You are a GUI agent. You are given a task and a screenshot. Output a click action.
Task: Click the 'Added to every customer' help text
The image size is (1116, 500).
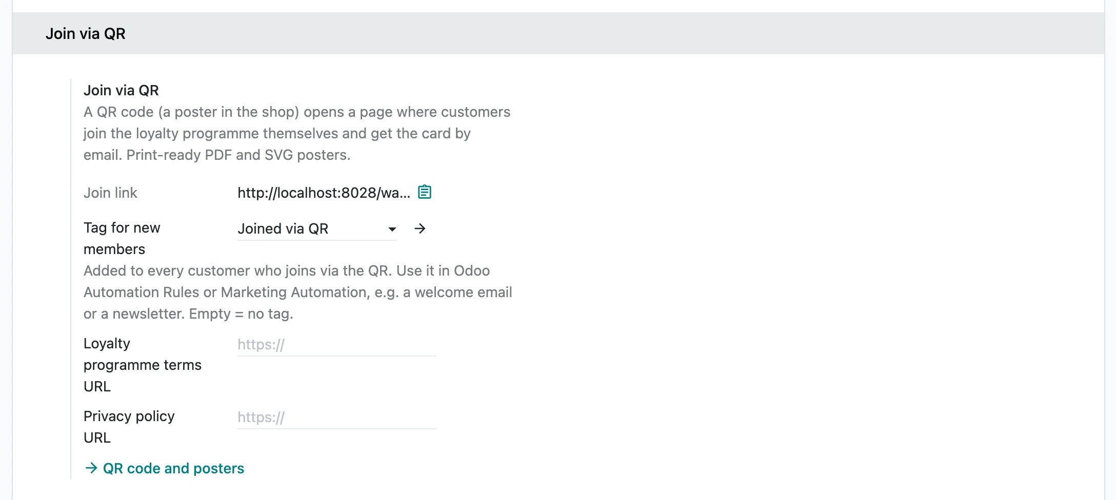click(x=298, y=292)
